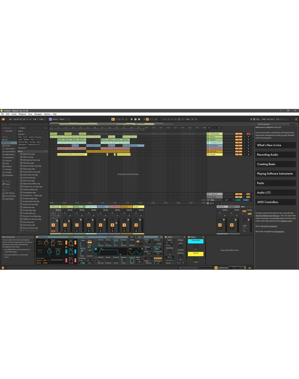This screenshot has height=379, width=299.
Task: Click the Arrangement Record button
Action: (x=139, y=119)
